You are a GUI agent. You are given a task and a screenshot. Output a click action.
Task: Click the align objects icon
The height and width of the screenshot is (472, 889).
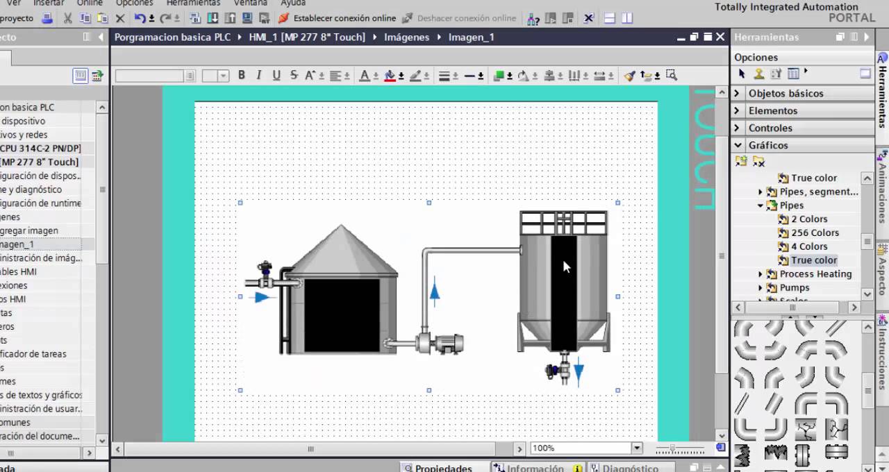(549, 76)
